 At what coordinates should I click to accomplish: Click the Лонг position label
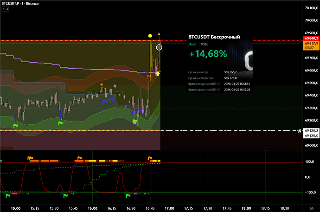(x=192, y=44)
